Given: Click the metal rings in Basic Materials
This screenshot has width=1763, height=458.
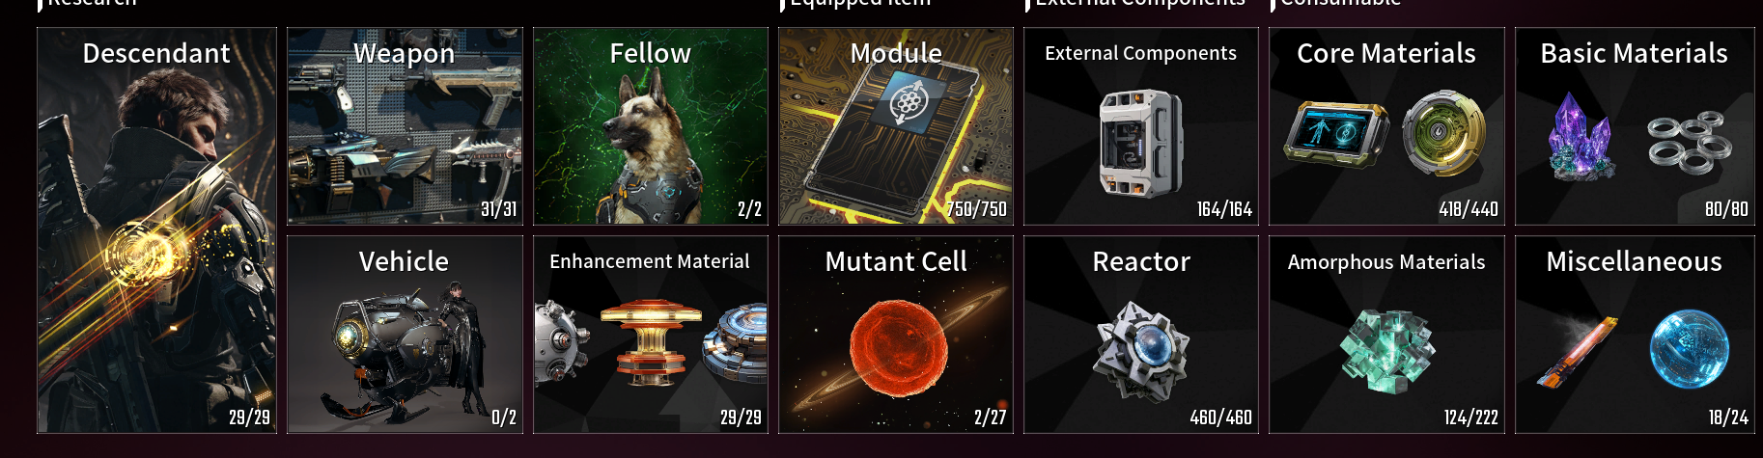Looking at the screenshot, I should pyautogui.click(x=1690, y=143).
